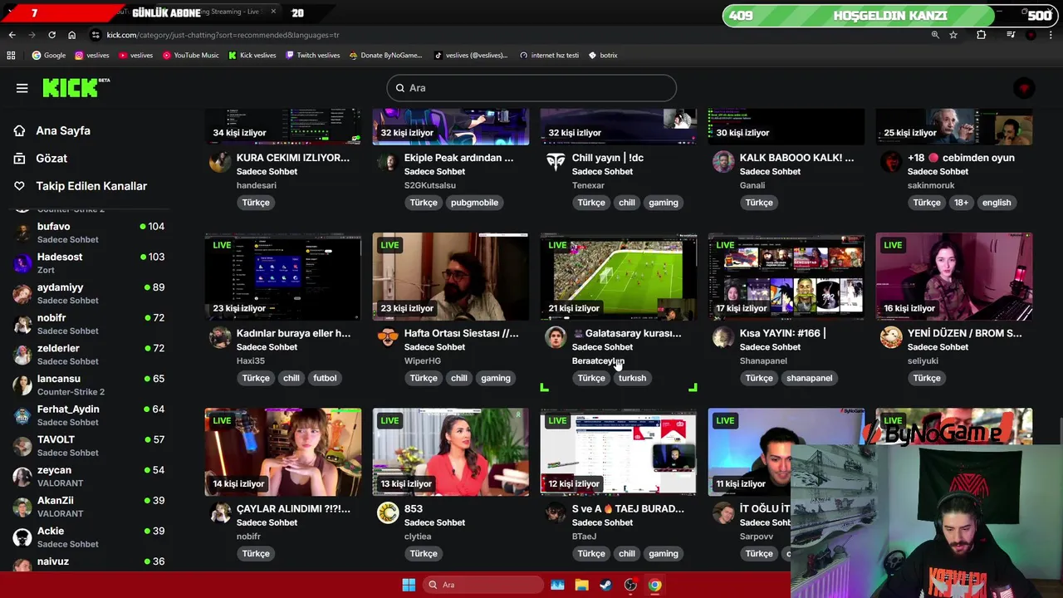The width and height of the screenshot is (1063, 598).
Task: Open Steam from the taskbar
Action: click(606, 585)
